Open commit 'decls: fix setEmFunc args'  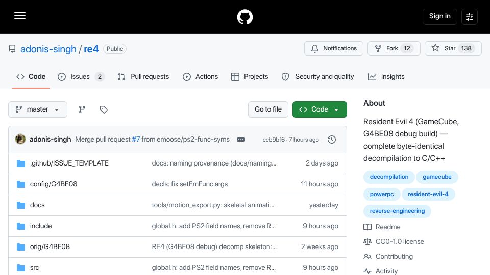[190, 184]
